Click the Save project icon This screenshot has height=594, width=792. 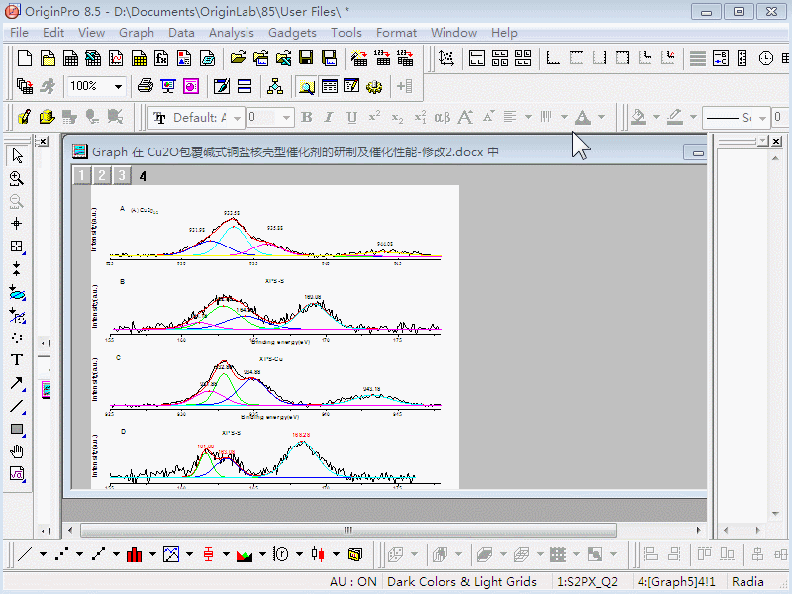306,58
